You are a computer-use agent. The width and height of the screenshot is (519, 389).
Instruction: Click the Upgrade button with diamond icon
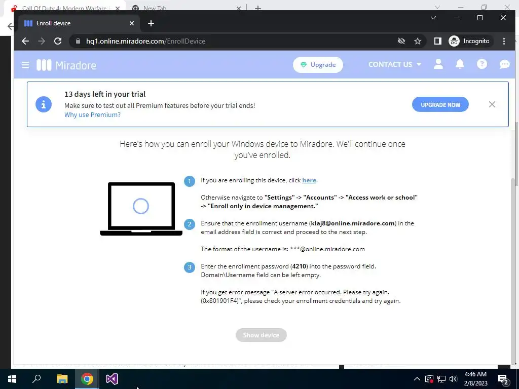[x=318, y=65]
